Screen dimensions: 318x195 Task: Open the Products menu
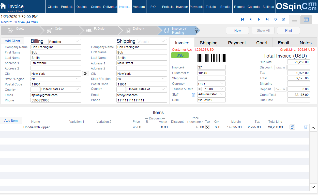[67, 7]
